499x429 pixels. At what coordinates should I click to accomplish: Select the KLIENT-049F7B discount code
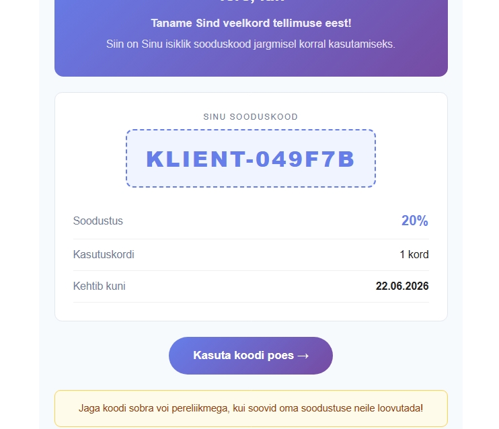[x=250, y=159]
